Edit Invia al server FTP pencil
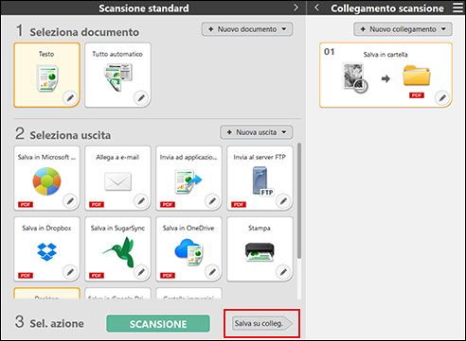Viewport: 466px width, 341px height. click(283, 200)
